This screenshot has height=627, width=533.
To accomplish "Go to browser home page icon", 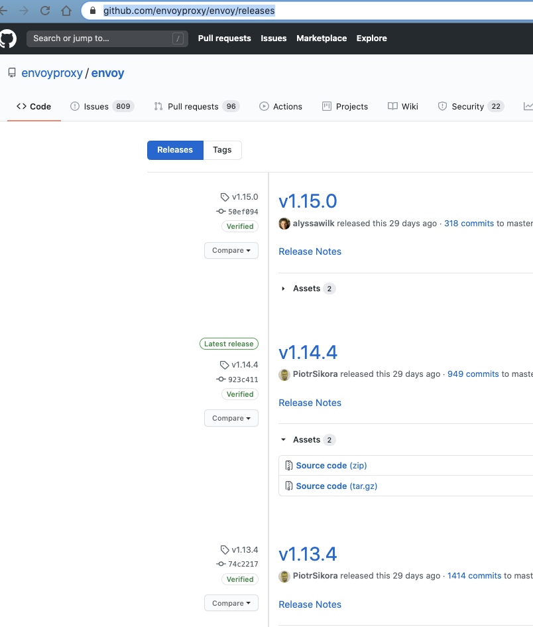I will click(x=66, y=11).
